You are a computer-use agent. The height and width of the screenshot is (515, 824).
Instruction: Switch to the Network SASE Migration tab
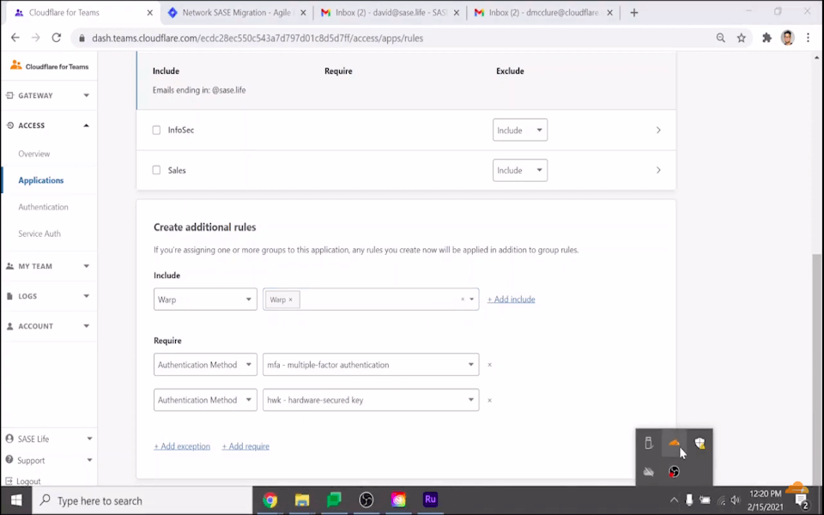237,13
